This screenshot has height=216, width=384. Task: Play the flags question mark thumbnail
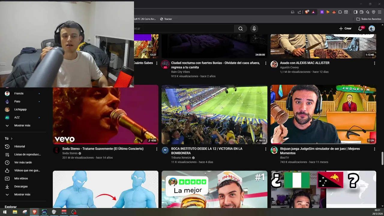pyautogui.click(x=323, y=189)
